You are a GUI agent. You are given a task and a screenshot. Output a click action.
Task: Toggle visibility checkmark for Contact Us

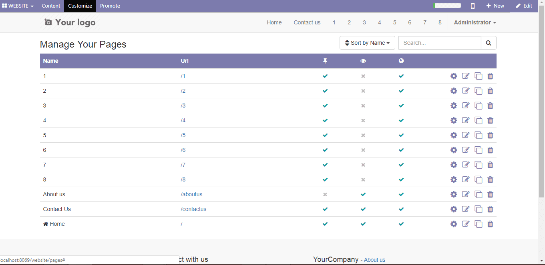(x=363, y=209)
